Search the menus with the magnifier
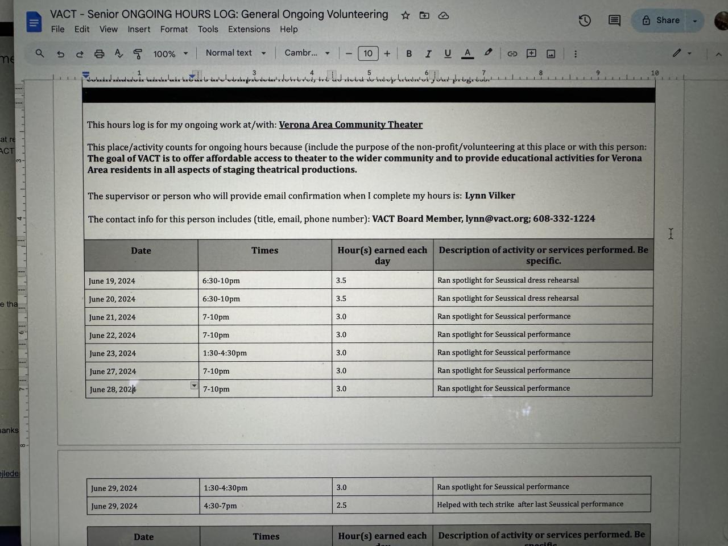 click(40, 53)
